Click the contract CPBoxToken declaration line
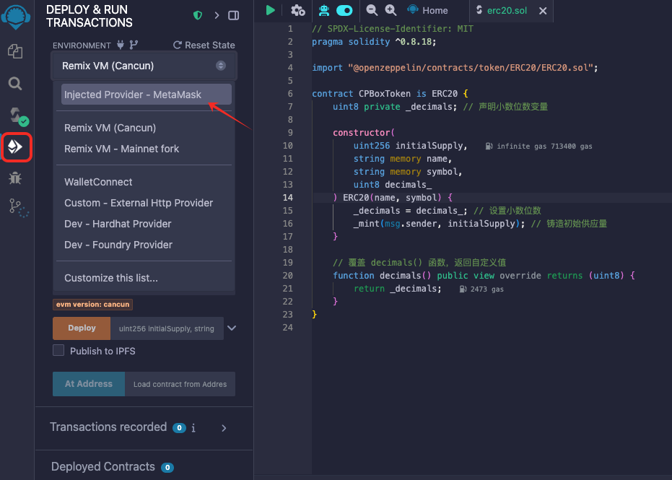The width and height of the screenshot is (672, 480). 390,93
